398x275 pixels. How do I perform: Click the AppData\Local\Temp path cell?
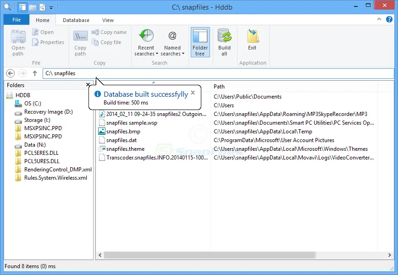click(263, 132)
